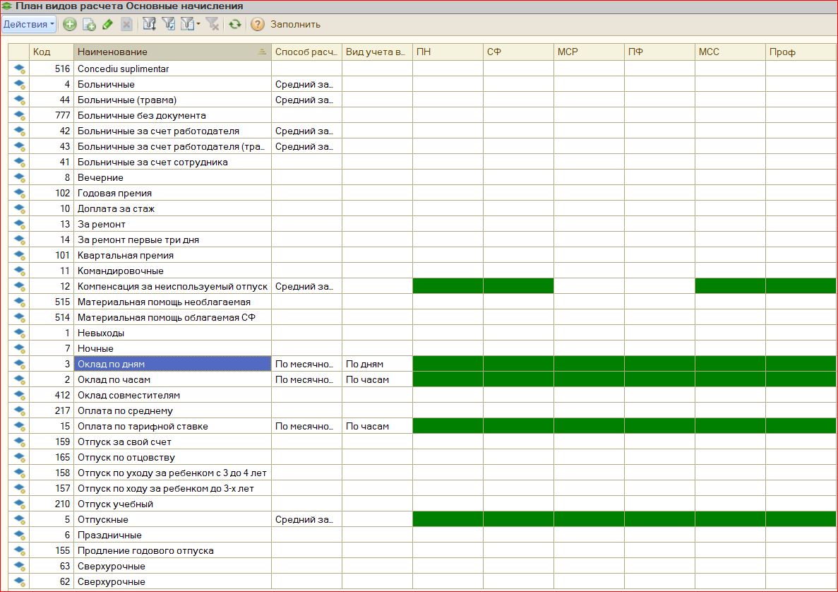
Task: Select Компенсация за неиспользуемый отпуск name
Action: coord(173,286)
